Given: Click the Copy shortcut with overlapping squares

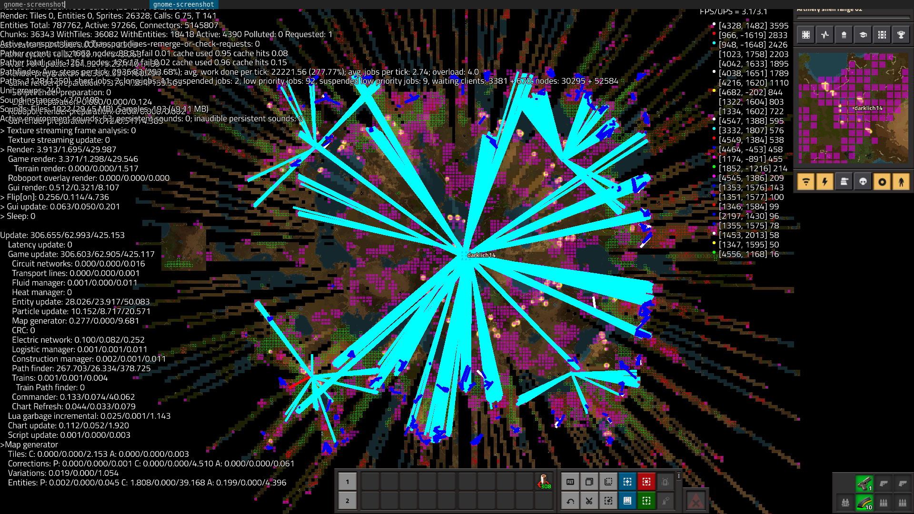Looking at the screenshot, I should tap(589, 482).
